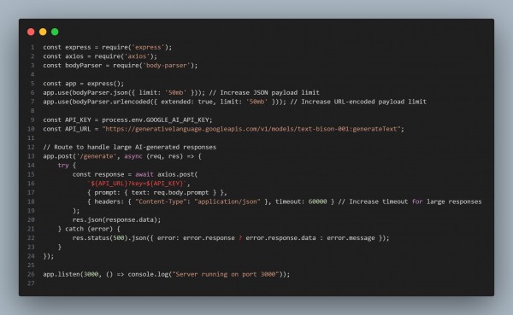513x315 pixels.
Task: Click 'bodyParser.json' on line 6
Action: 100,93
